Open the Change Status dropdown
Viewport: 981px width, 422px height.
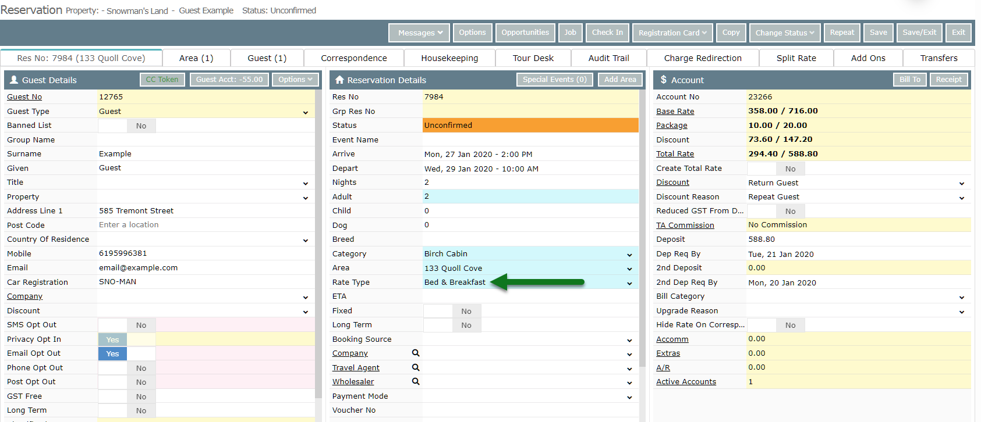(x=785, y=33)
